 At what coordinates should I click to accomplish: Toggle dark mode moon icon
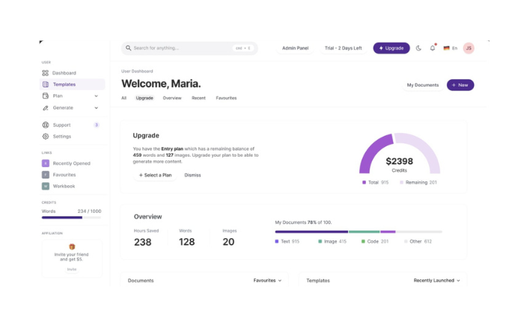point(418,48)
